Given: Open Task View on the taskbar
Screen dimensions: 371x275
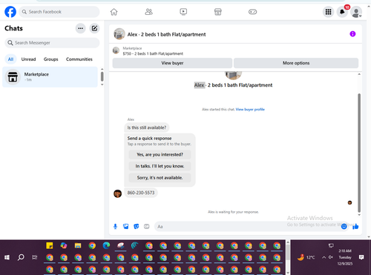Looking at the screenshot, I should tap(35, 257).
